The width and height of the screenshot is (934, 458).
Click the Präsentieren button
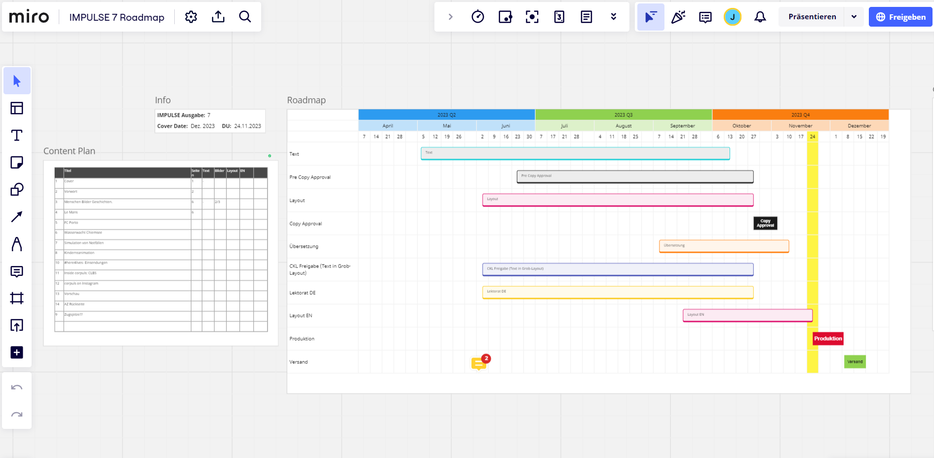click(x=812, y=17)
